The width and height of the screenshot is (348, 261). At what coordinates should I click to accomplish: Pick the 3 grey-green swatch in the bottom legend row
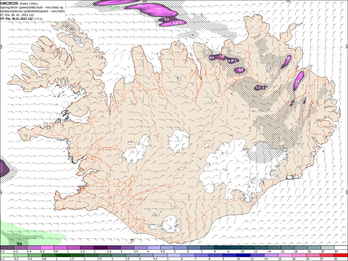[x=118, y=255]
